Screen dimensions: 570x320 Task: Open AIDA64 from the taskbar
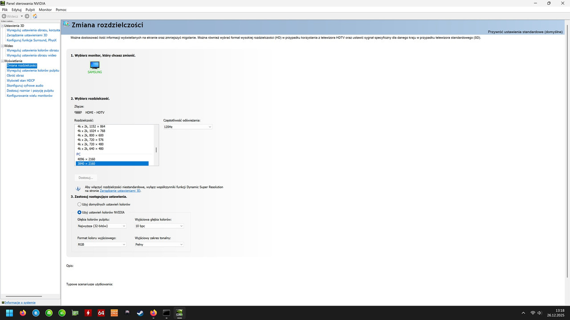101,313
